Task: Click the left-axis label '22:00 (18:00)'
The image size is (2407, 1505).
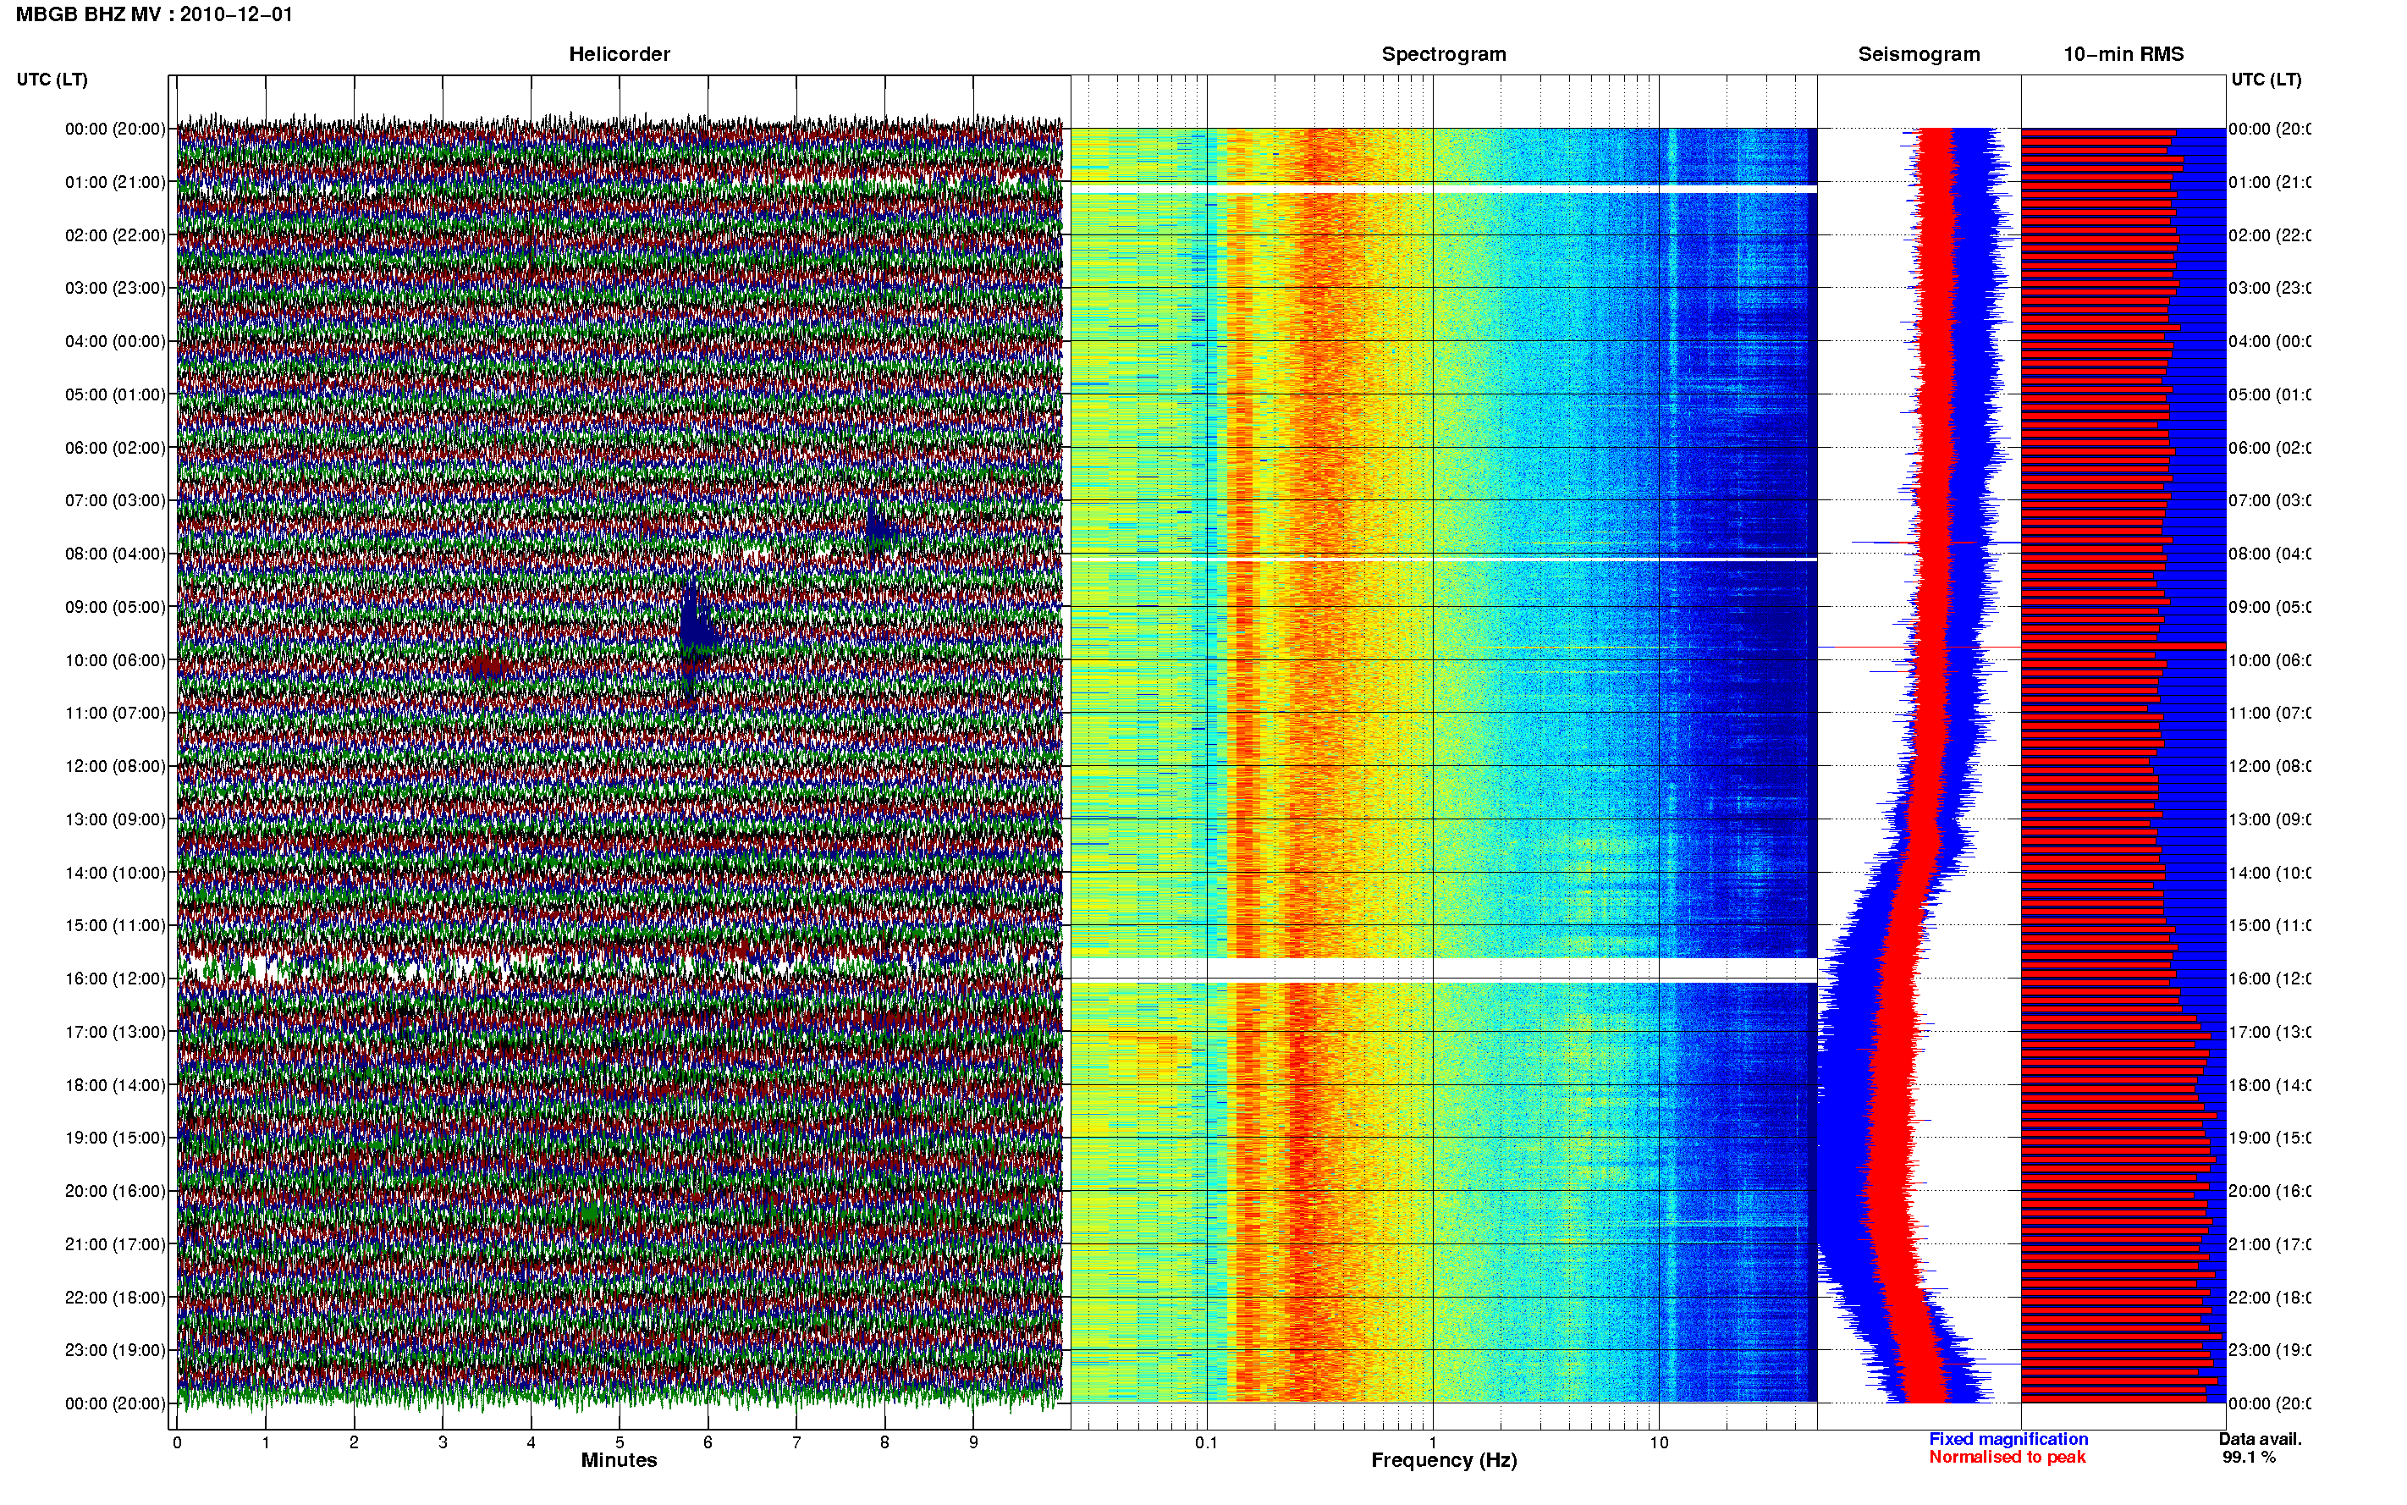Action: [x=115, y=1298]
